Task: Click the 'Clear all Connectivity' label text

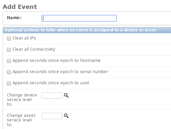Action: point(34,49)
